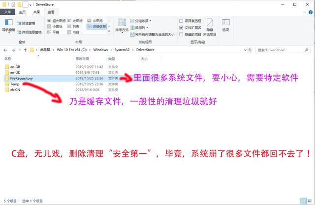Click the new folder icon in title bar
Screen dimensions: 315x205
(x=20, y=4)
